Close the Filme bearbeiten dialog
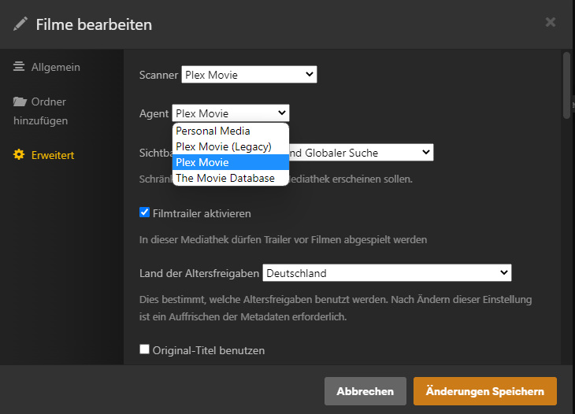This screenshot has width=575, height=414. click(x=551, y=22)
